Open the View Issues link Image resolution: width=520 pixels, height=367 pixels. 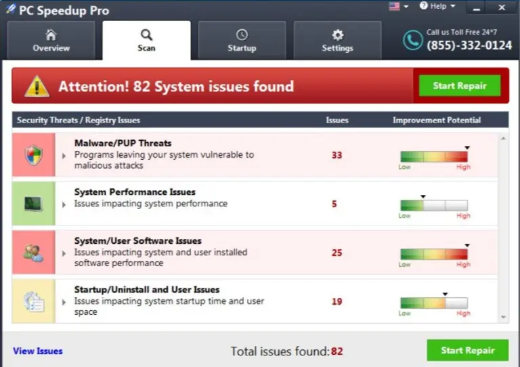click(x=38, y=351)
